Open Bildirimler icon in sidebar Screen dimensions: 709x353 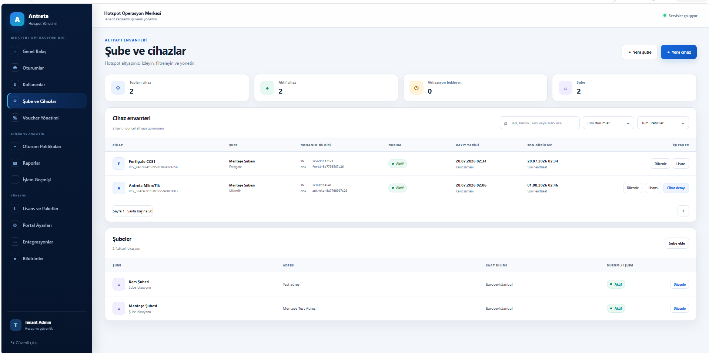coord(15,258)
